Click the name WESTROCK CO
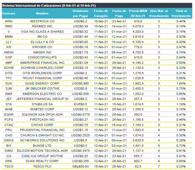Image resolution: width=195 pixels, height=170 pixels. pos(42,21)
